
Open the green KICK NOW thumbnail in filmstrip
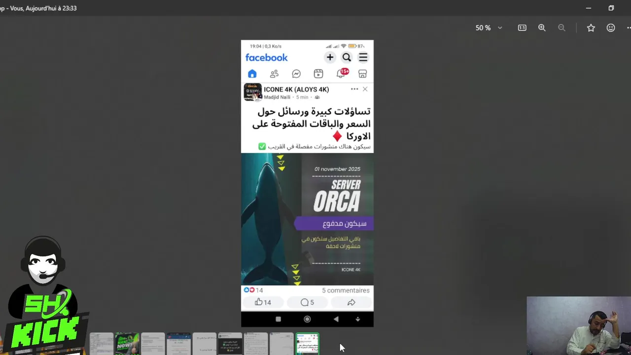point(127,344)
